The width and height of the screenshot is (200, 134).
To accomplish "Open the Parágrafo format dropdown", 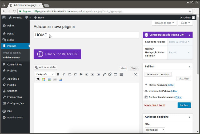I will coord(45,74).
